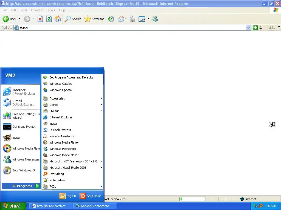281x210 pixels.
Task: Open the Messenger icon in IE toolbar
Action: [155, 19]
